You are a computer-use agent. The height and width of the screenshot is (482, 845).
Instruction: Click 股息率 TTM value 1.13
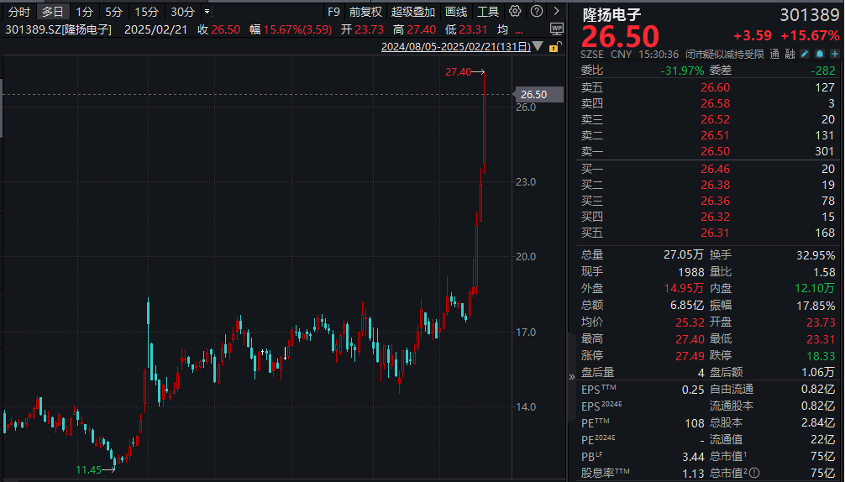pyautogui.click(x=693, y=474)
